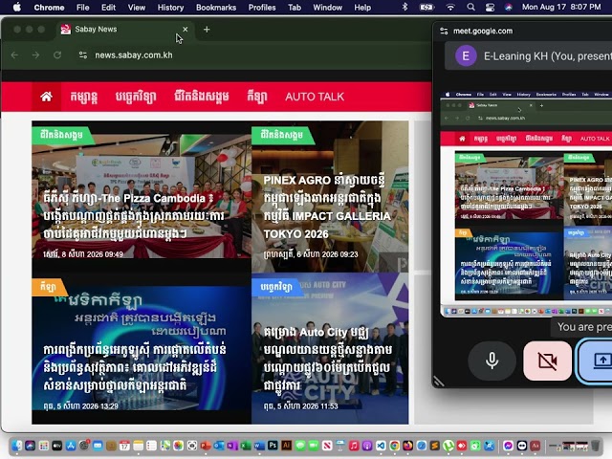Open the កម្សាន្ត category

pyautogui.click(x=84, y=97)
